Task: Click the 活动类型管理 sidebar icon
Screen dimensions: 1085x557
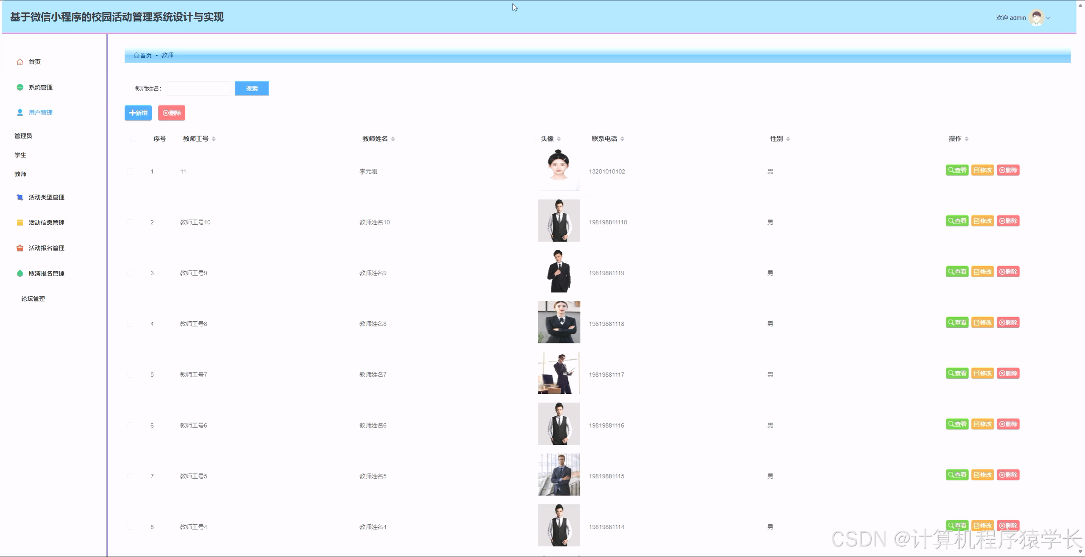Action: click(20, 198)
